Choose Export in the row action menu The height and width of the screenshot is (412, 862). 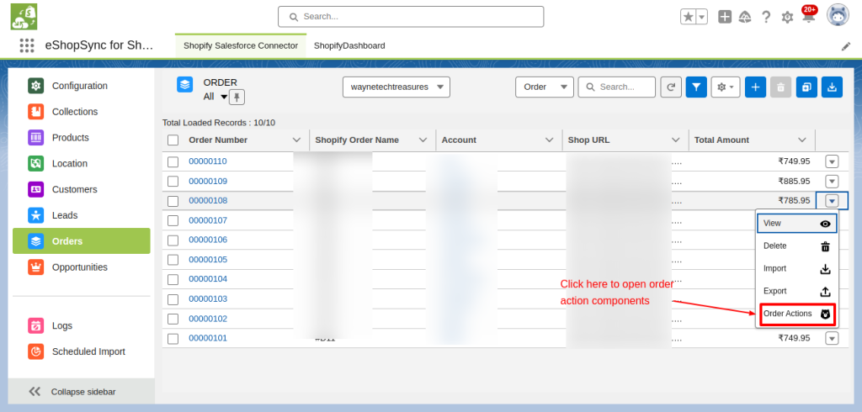[797, 291]
